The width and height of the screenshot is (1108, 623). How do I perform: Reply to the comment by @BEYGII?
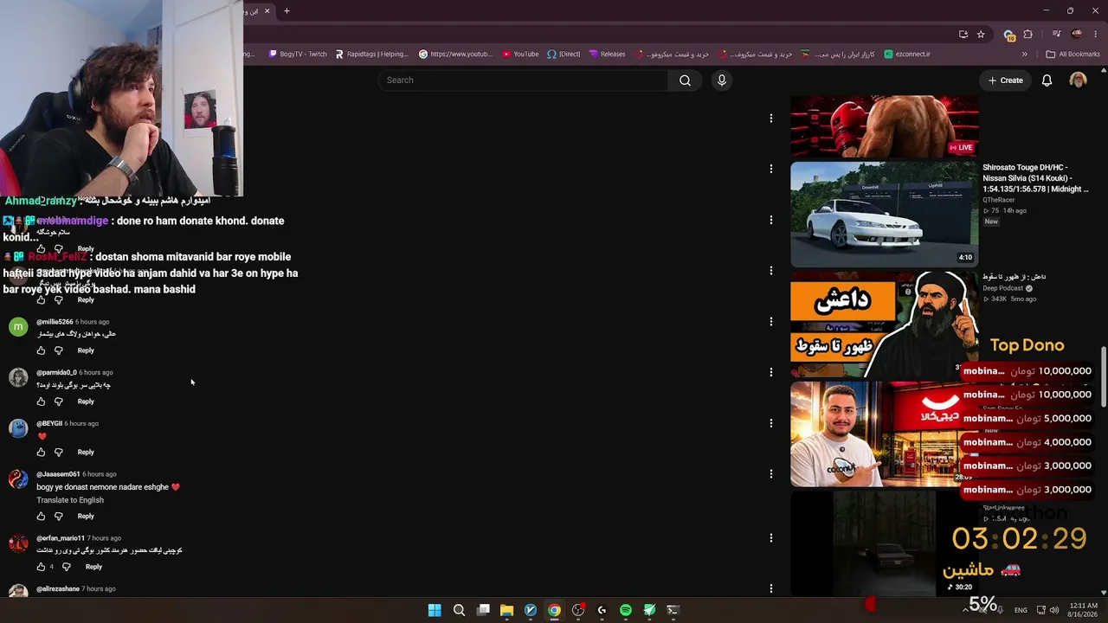point(86,452)
